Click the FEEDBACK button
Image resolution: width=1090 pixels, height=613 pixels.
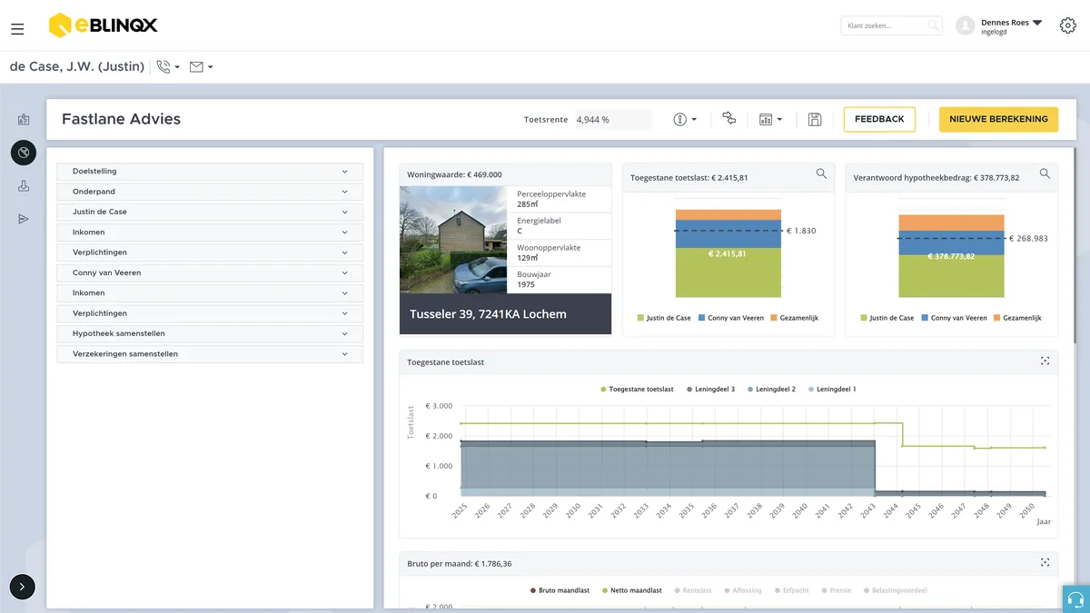(879, 119)
